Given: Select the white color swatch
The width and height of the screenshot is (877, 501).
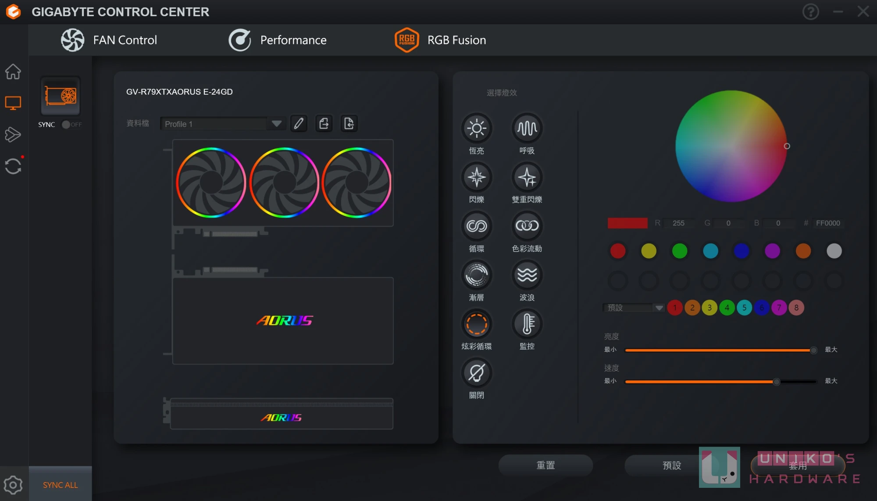Looking at the screenshot, I should (834, 251).
